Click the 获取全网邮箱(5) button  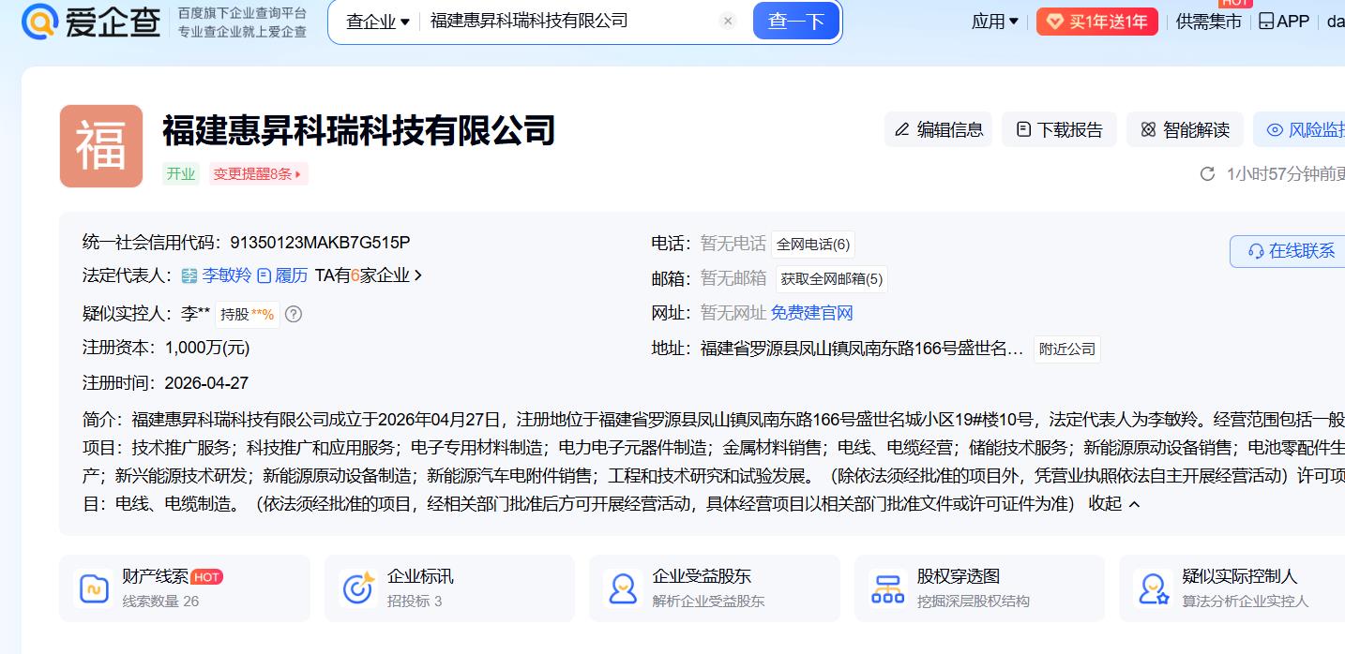pos(832,278)
